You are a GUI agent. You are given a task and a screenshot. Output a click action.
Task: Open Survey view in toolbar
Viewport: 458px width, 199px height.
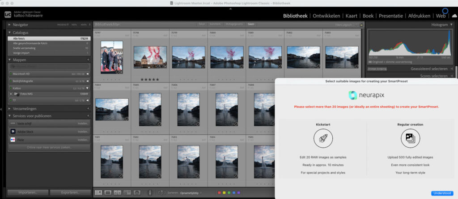pyautogui.click(x=127, y=193)
